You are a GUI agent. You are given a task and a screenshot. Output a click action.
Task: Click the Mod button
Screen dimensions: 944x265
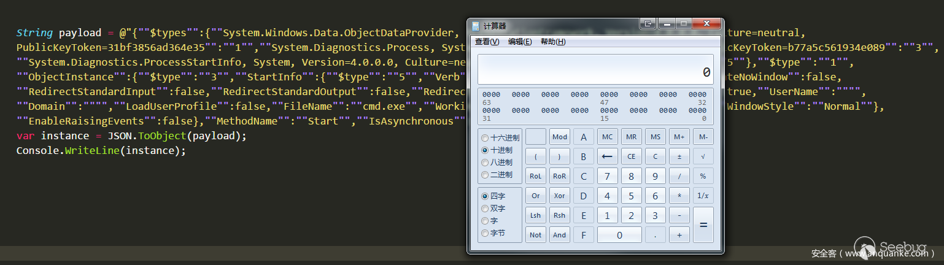click(x=559, y=137)
